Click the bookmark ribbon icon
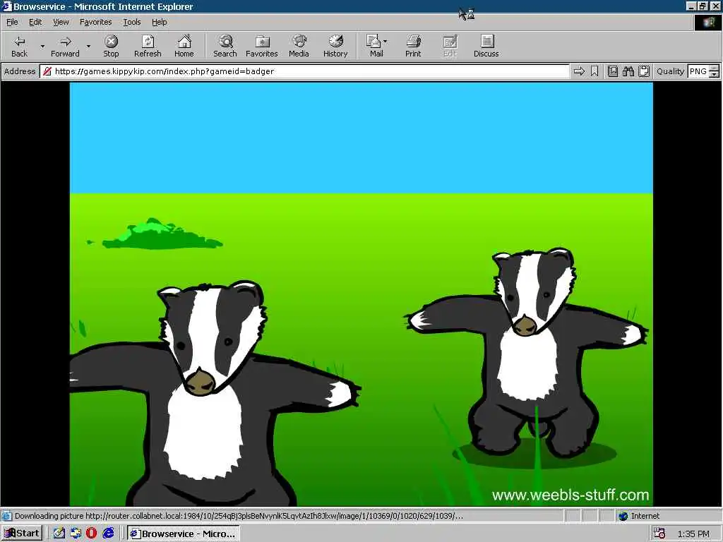Viewport: 723px width, 542px height. 594,71
